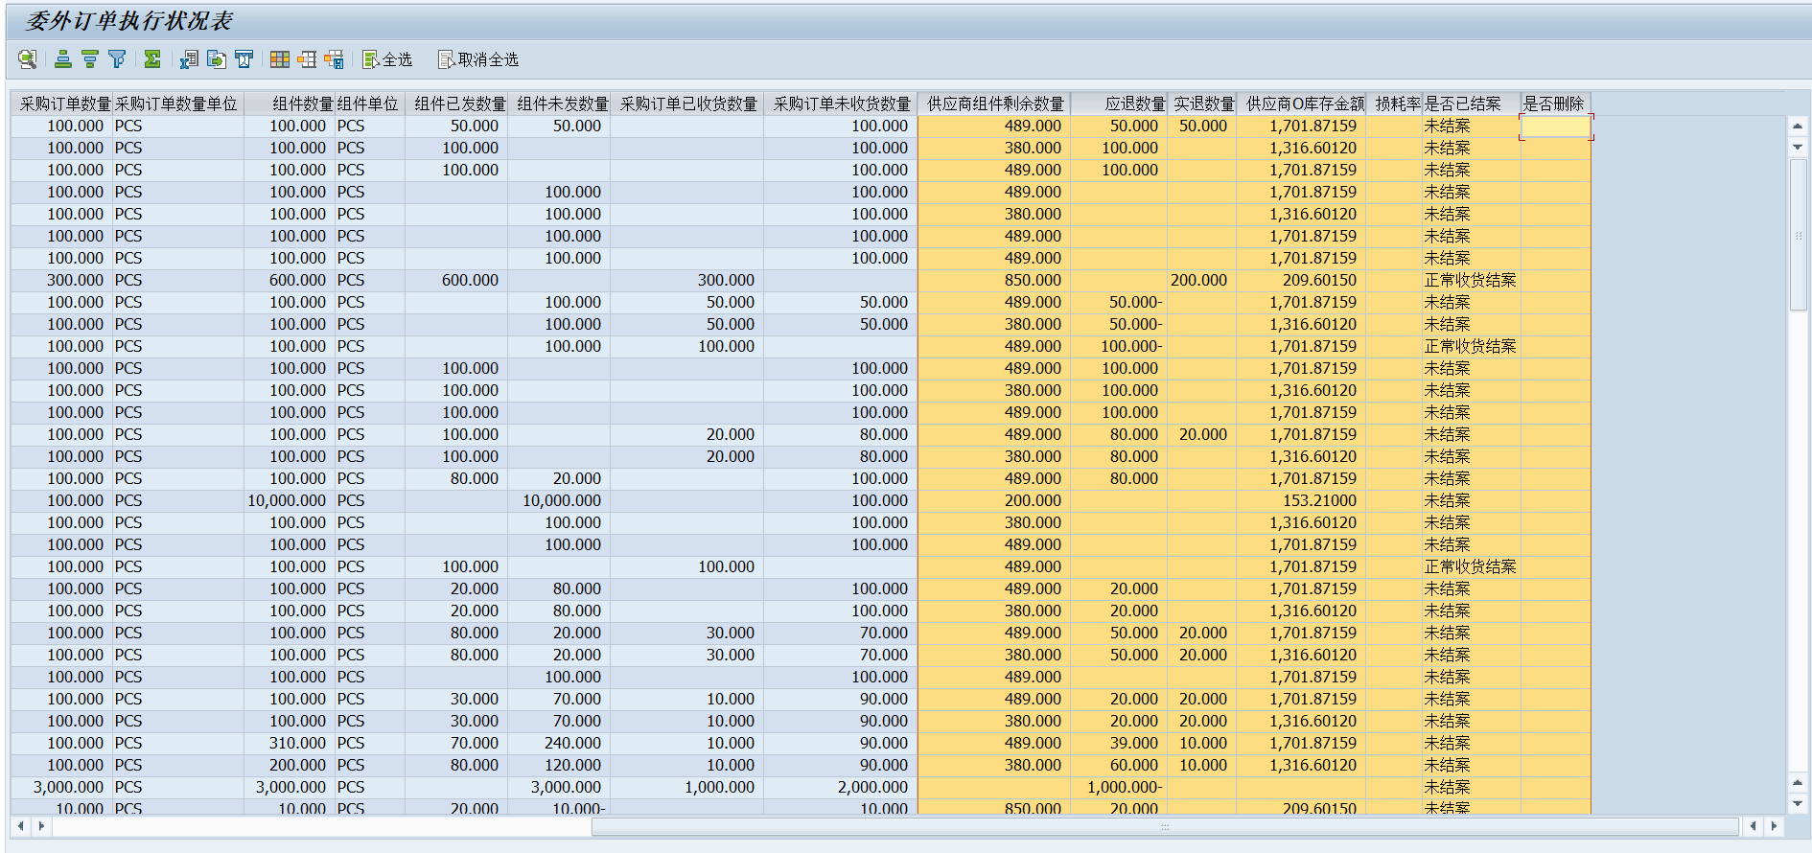Open word processing export icon
1812x853 pixels.
pos(244,59)
